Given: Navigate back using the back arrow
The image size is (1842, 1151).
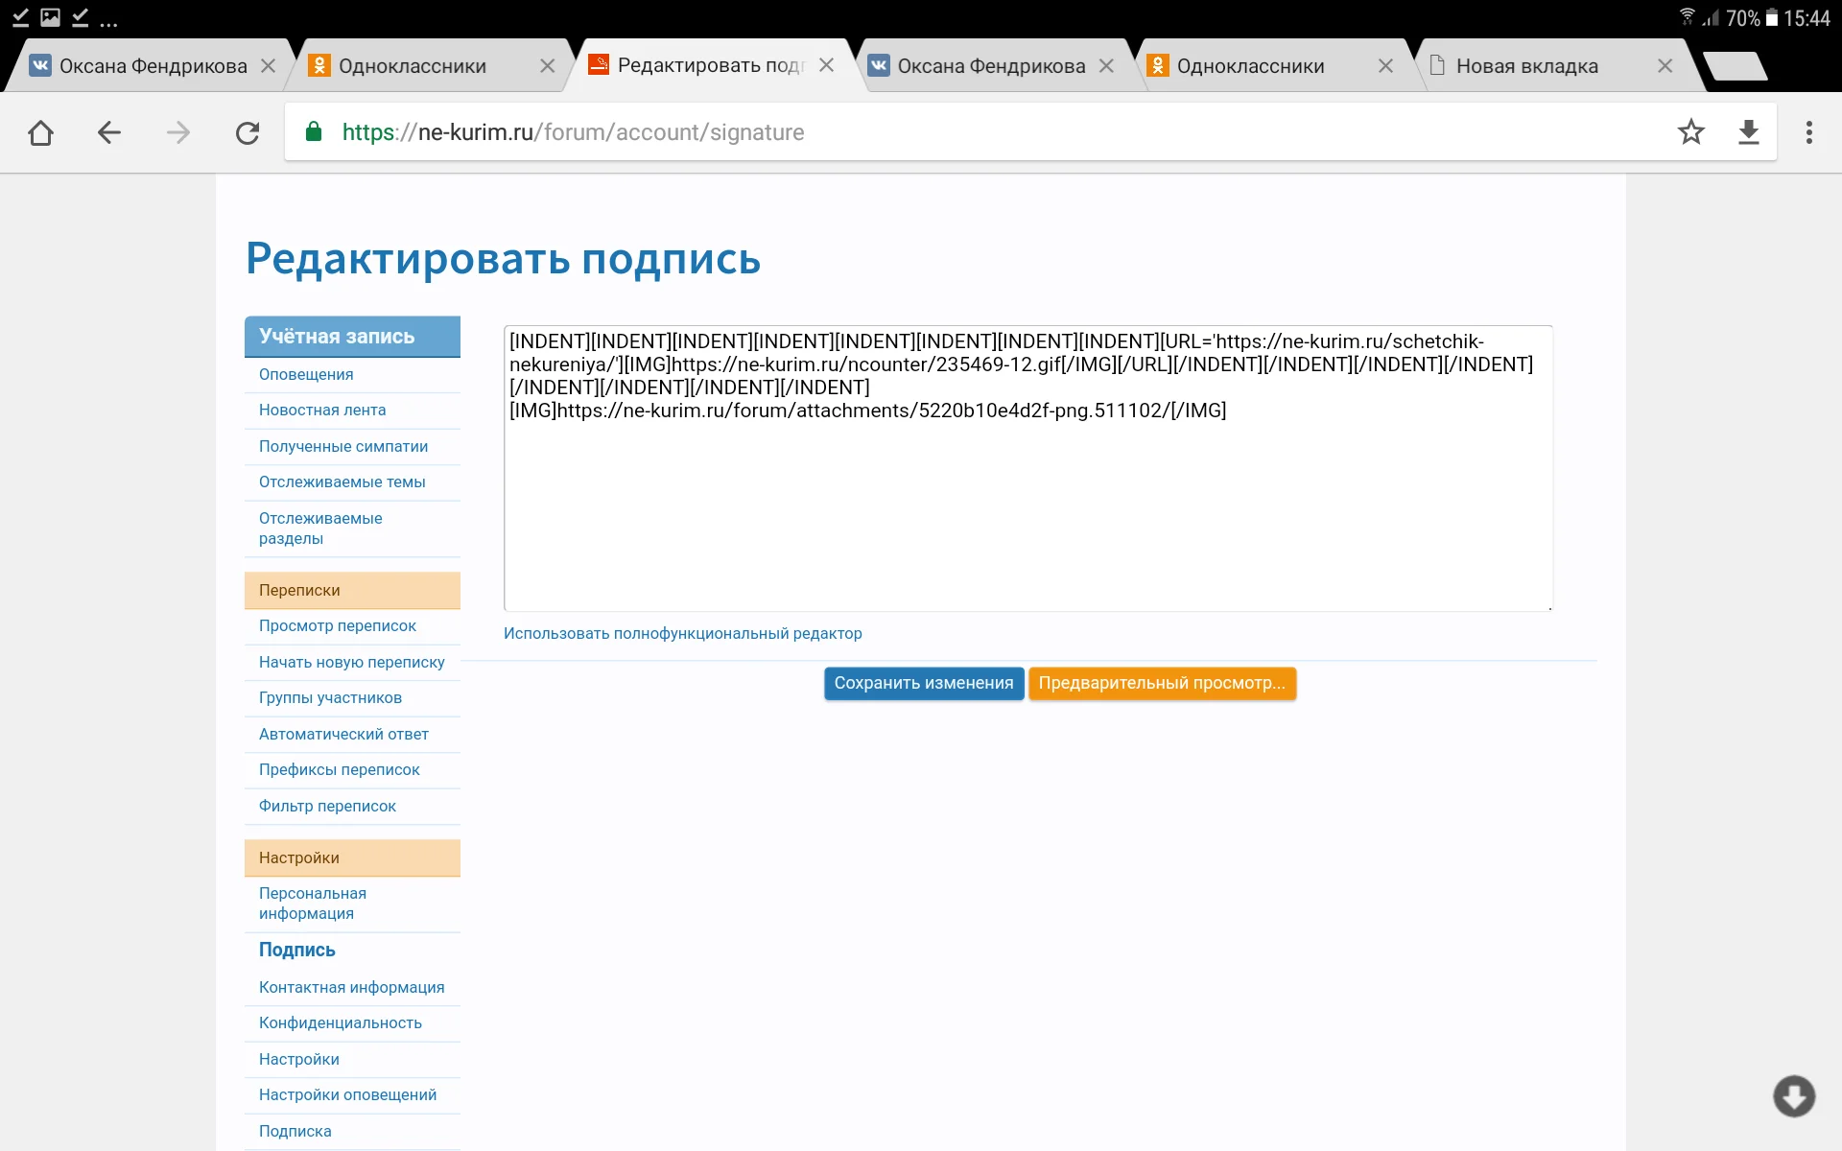Looking at the screenshot, I should tap(108, 132).
